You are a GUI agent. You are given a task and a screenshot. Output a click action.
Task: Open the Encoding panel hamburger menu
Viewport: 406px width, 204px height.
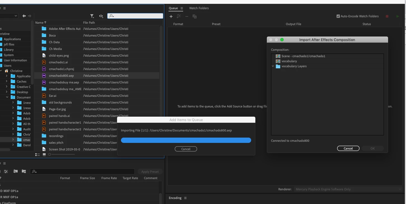coord(185,198)
